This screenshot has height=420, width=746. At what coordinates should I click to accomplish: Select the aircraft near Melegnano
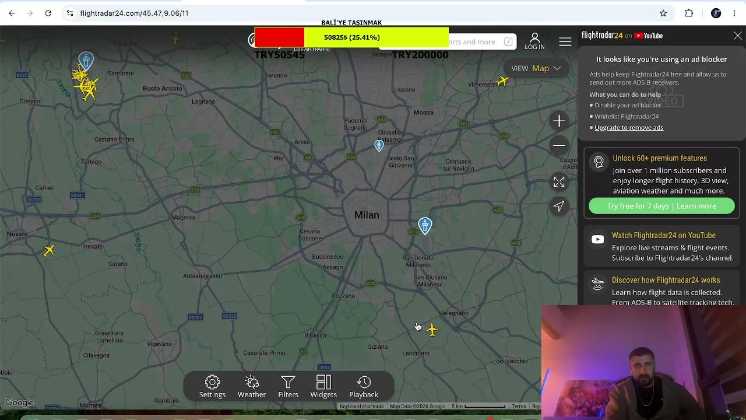[x=432, y=330]
